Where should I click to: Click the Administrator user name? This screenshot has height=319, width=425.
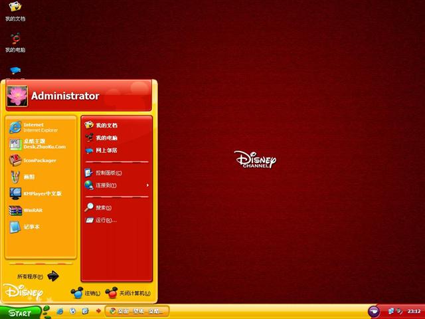65,96
